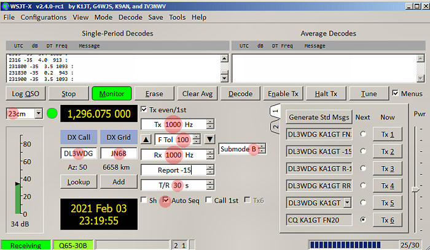The height and width of the screenshot is (250, 430).
Task: Select Next radio for CQ Tx 6 message
Action: [363, 219]
